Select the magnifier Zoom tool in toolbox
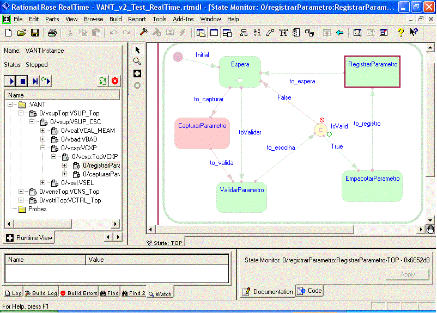 137,62
